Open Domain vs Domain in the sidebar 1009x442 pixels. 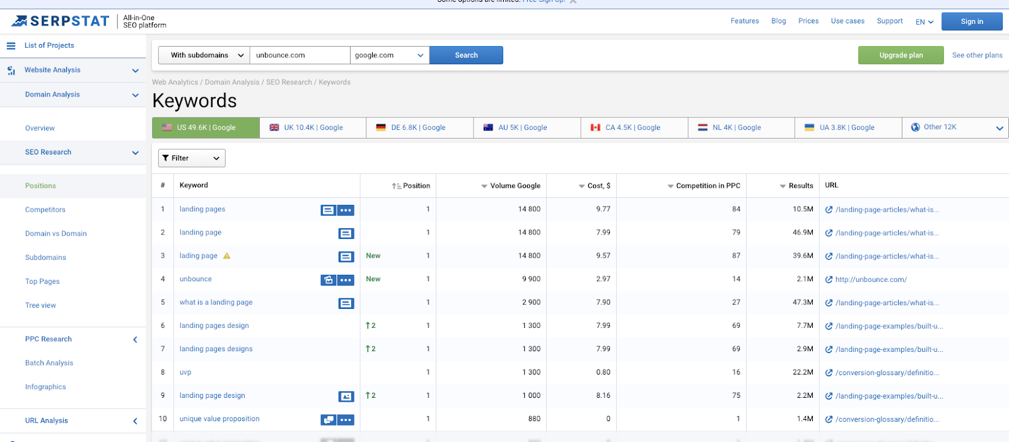pos(56,234)
